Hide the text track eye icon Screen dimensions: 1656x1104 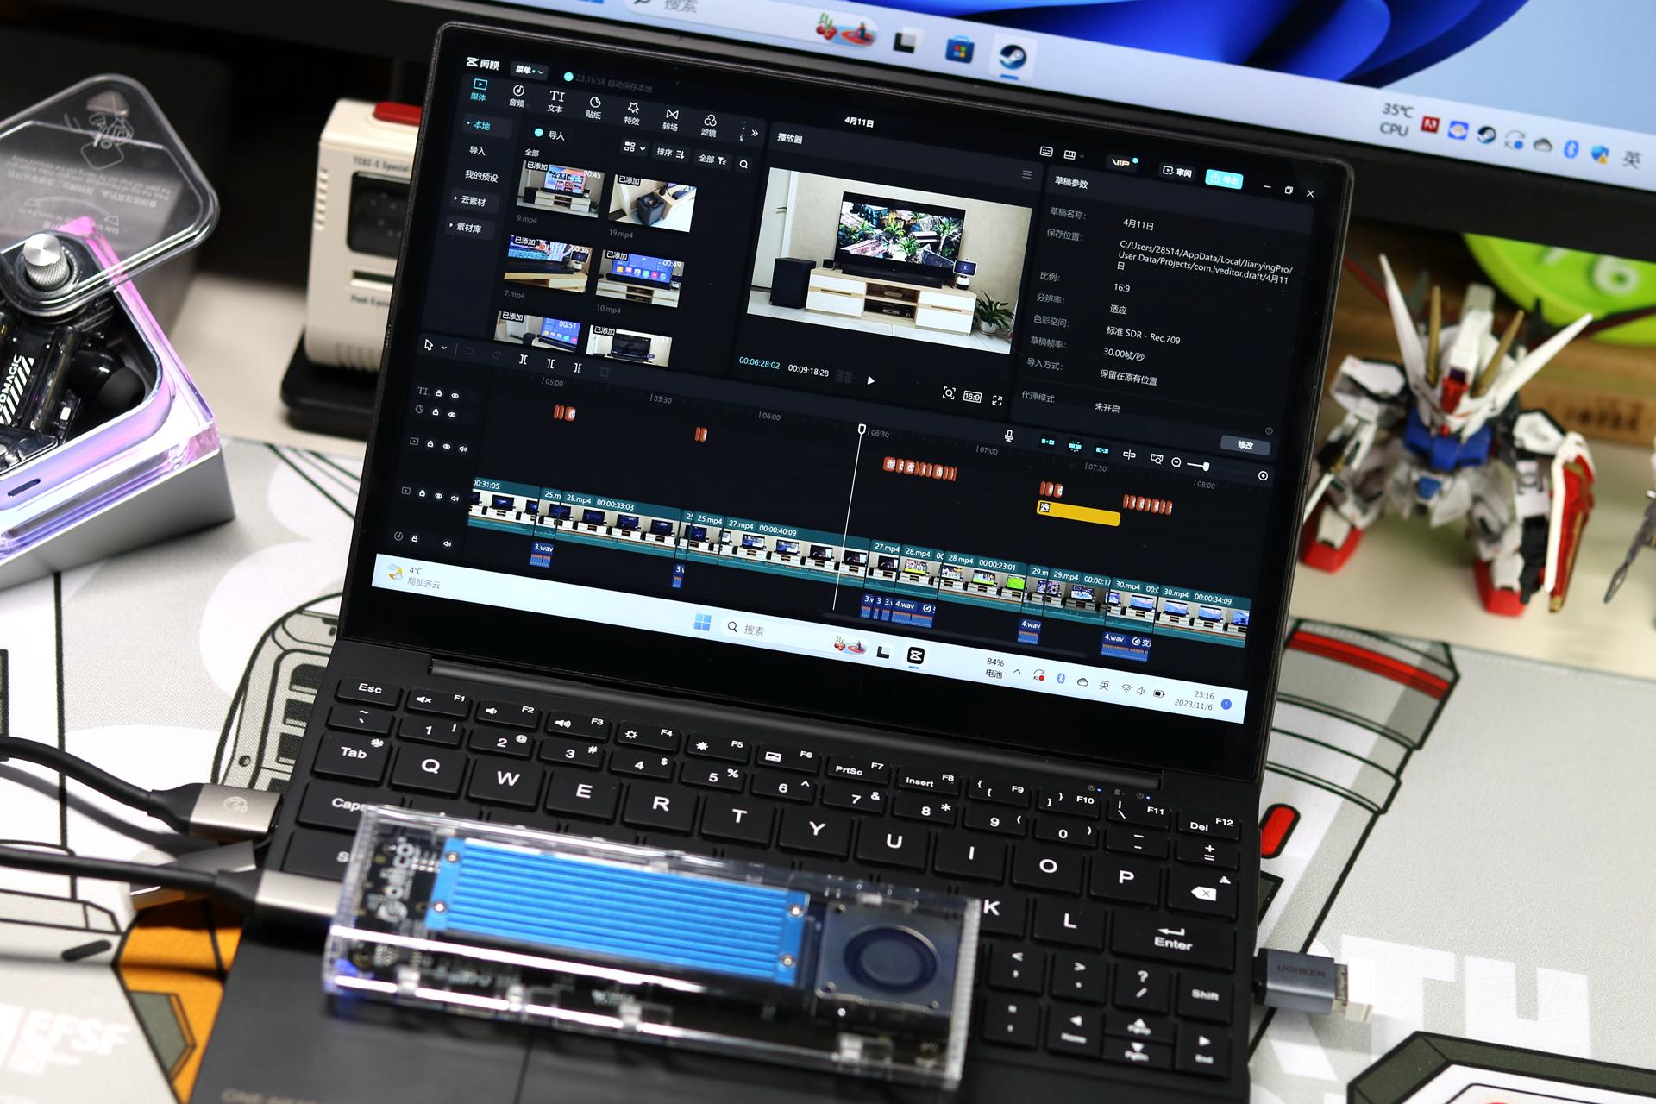(455, 396)
